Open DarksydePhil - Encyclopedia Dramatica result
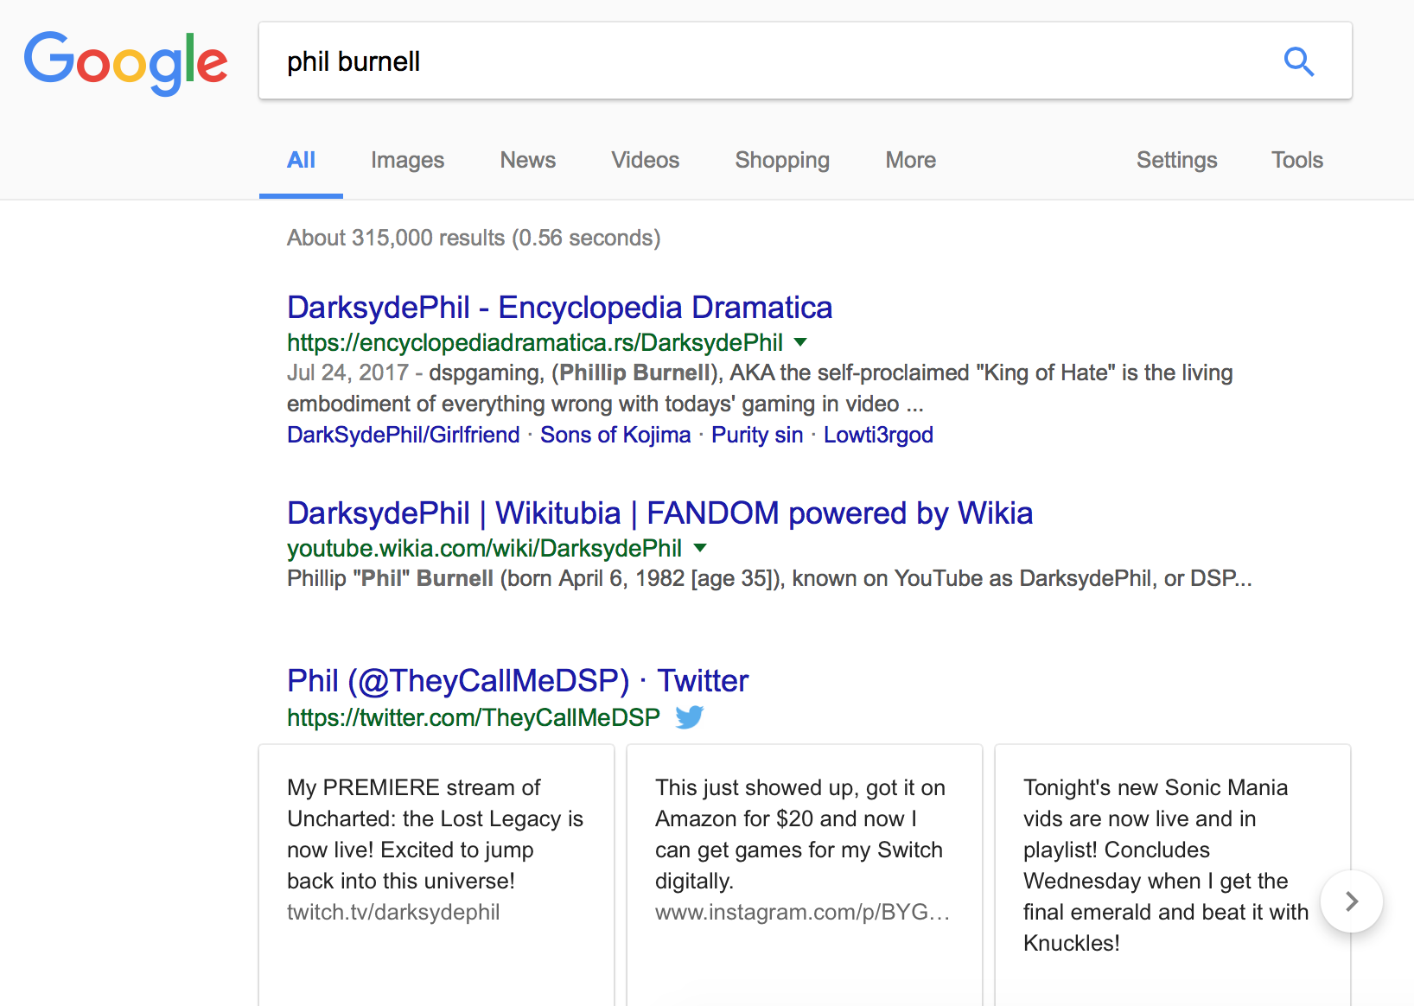This screenshot has width=1414, height=1006. pos(559,308)
